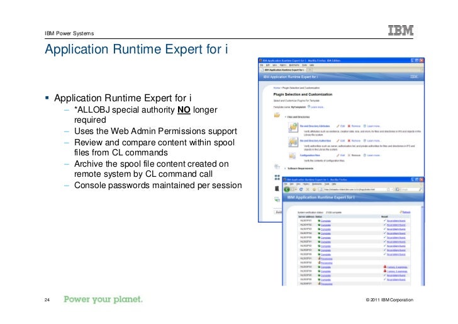
Task: Click Learn more for Configuration files
Action: (x=374, y=155)
